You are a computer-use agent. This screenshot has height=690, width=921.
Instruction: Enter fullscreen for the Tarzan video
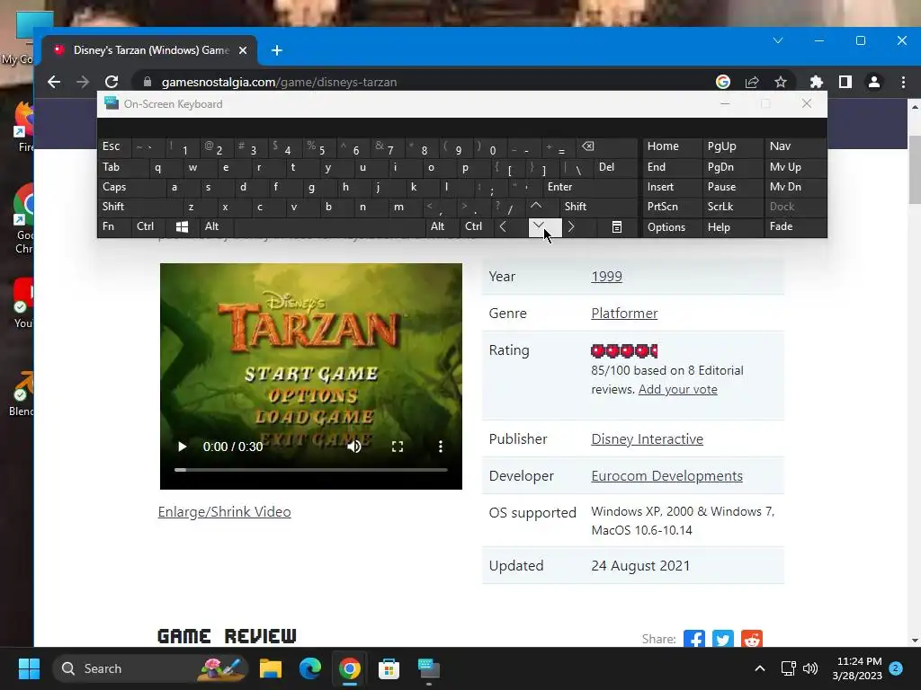398,447
